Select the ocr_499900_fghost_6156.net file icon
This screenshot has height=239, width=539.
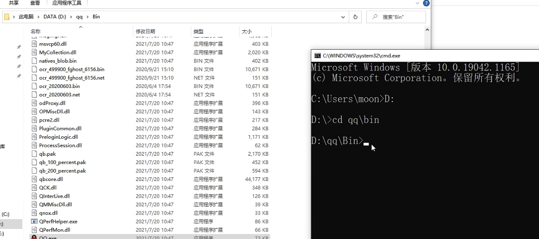(x=34, y=78)
